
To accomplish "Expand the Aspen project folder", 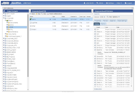I will [x=4, y=16].
